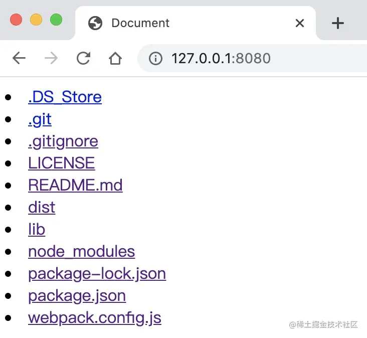Click the forward navigation arrow
The image size is (367, 338).
(x=51, y=58)
